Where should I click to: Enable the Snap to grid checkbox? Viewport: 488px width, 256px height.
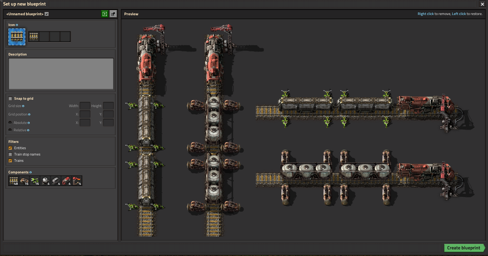(10, 99)
